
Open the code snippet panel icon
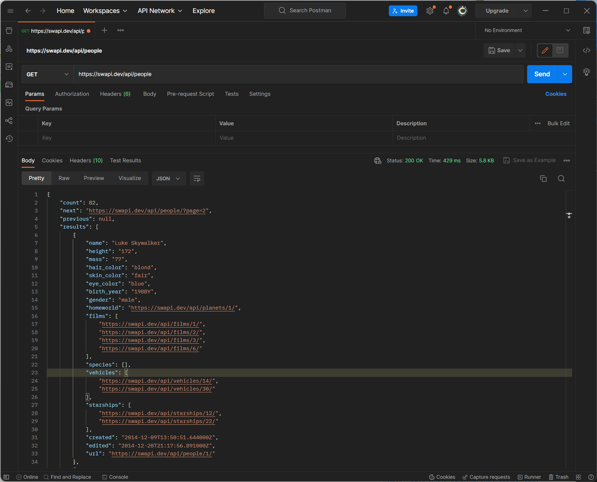pyautogui.click(x=586, y=50)
